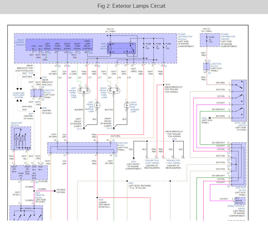Click the Fuse 25 15A symbol

click(x=207, y=39)
